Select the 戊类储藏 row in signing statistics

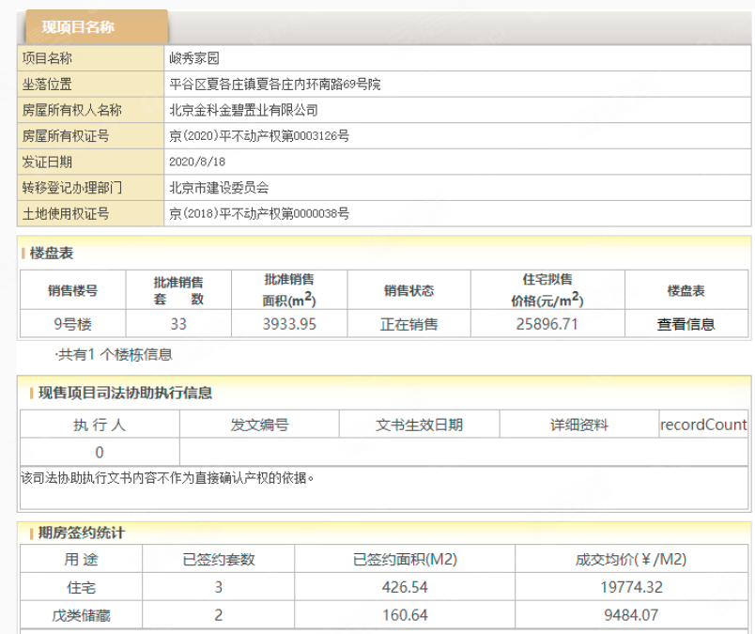pos(80,615)
